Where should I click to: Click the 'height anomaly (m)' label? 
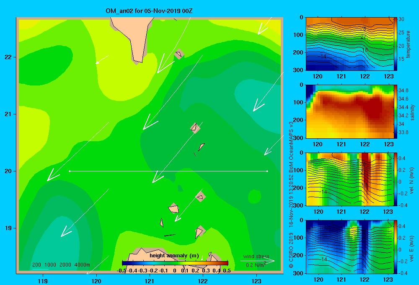(x=174, y=256)
